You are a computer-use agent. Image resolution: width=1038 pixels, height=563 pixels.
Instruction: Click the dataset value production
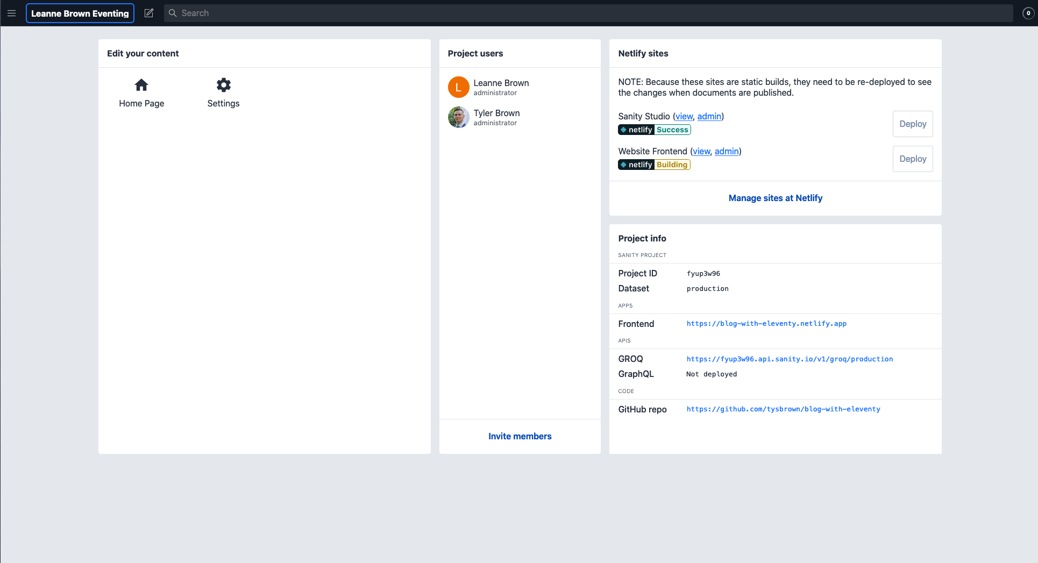pos(708,289)
